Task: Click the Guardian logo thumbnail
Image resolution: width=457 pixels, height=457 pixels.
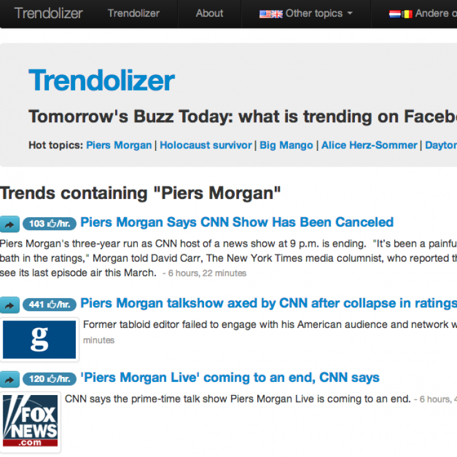Action: pyautogui.click(x=39, y=340)
